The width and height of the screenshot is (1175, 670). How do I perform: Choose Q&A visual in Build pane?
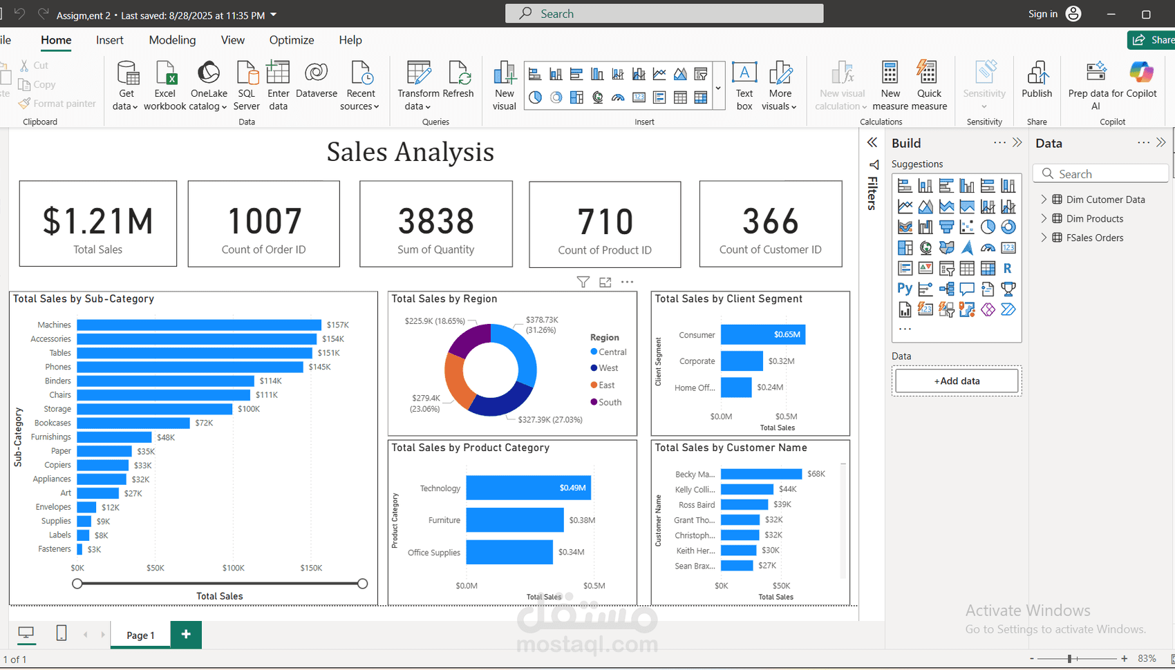(967, 289)
